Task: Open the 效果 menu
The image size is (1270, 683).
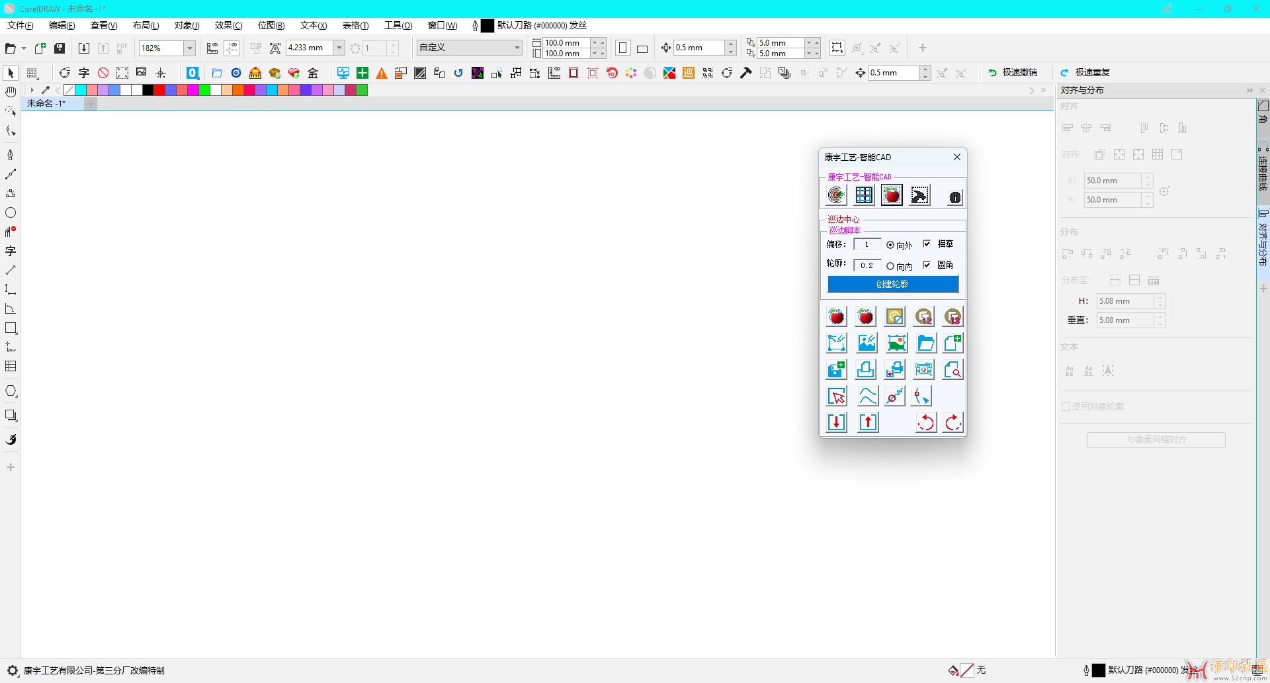Action: [x=228, y=25]
